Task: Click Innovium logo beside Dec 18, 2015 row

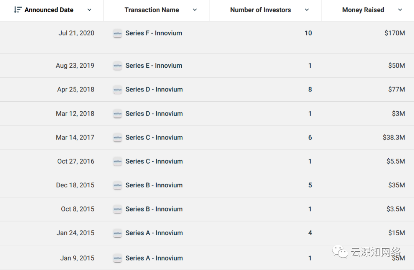Action: 117,185
